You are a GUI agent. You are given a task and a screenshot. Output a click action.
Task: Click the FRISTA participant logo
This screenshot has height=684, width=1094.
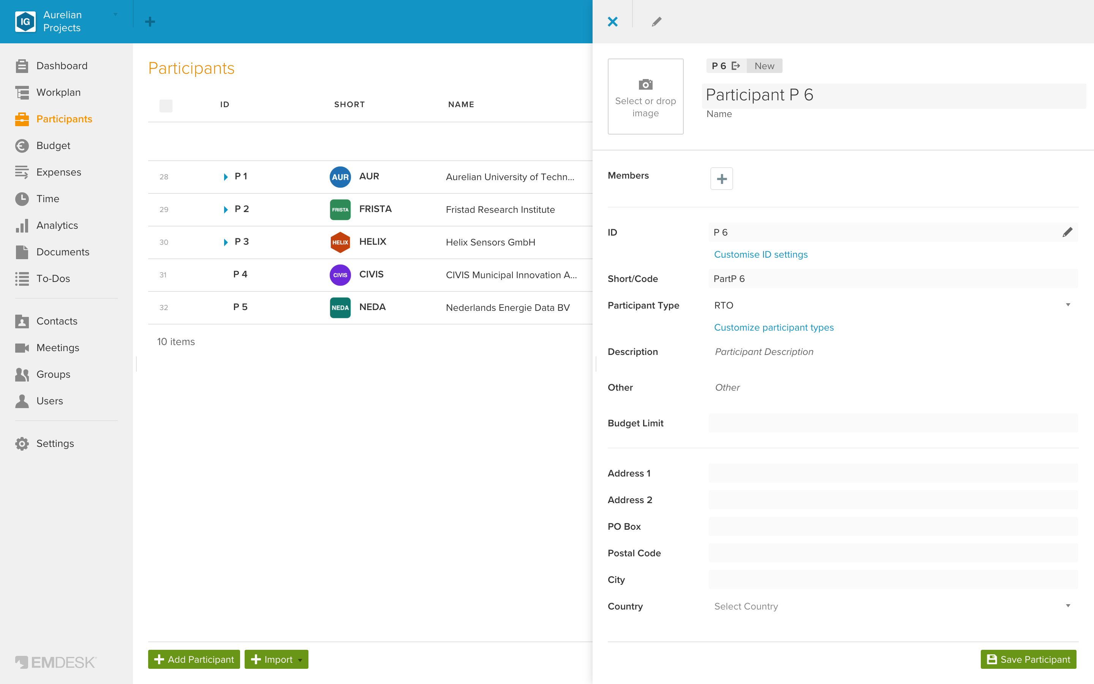pos(340,209)
